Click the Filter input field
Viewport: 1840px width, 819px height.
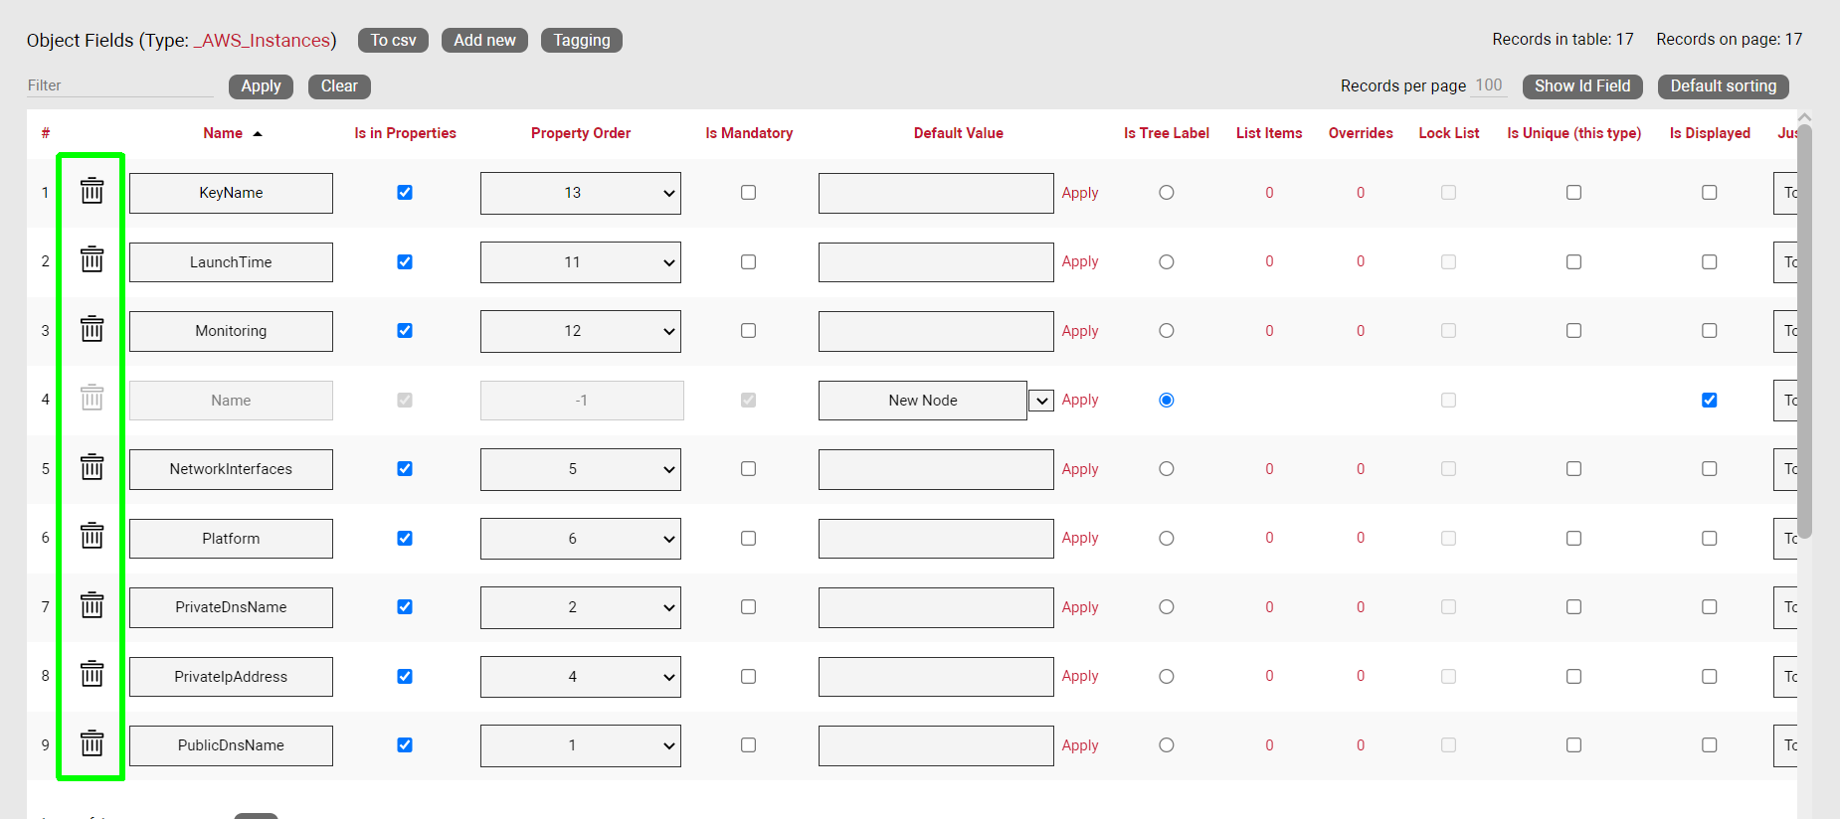click(x=119, y=85)
